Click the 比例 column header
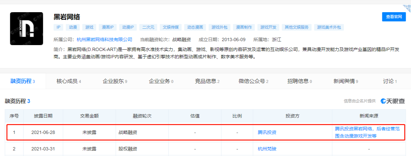The width and height of the screenshot is (411, 156). (x=237, y=116)
